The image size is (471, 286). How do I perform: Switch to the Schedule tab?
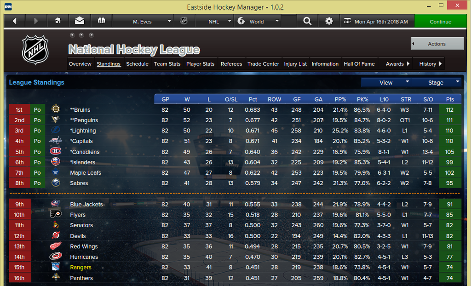pyautogui.click(x=137, y=64)
